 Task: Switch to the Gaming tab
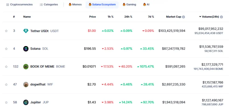click(129, 5)
